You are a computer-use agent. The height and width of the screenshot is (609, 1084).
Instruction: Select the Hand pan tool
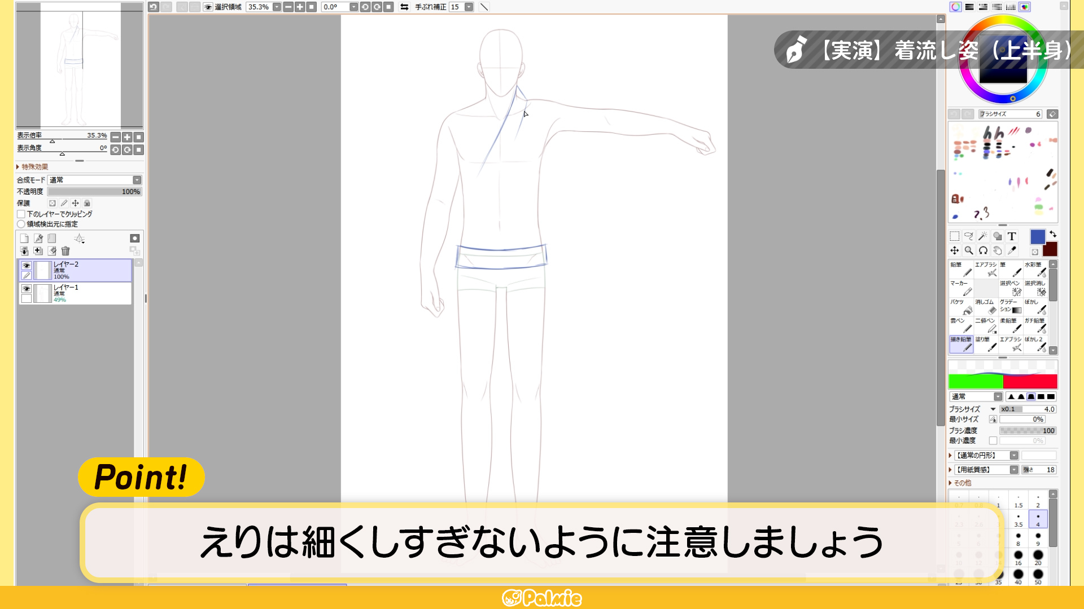pyautogui.click(x=998, y=250)
